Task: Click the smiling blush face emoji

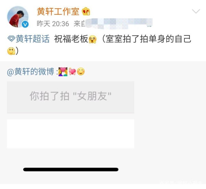Action: [x=81, y=71]
